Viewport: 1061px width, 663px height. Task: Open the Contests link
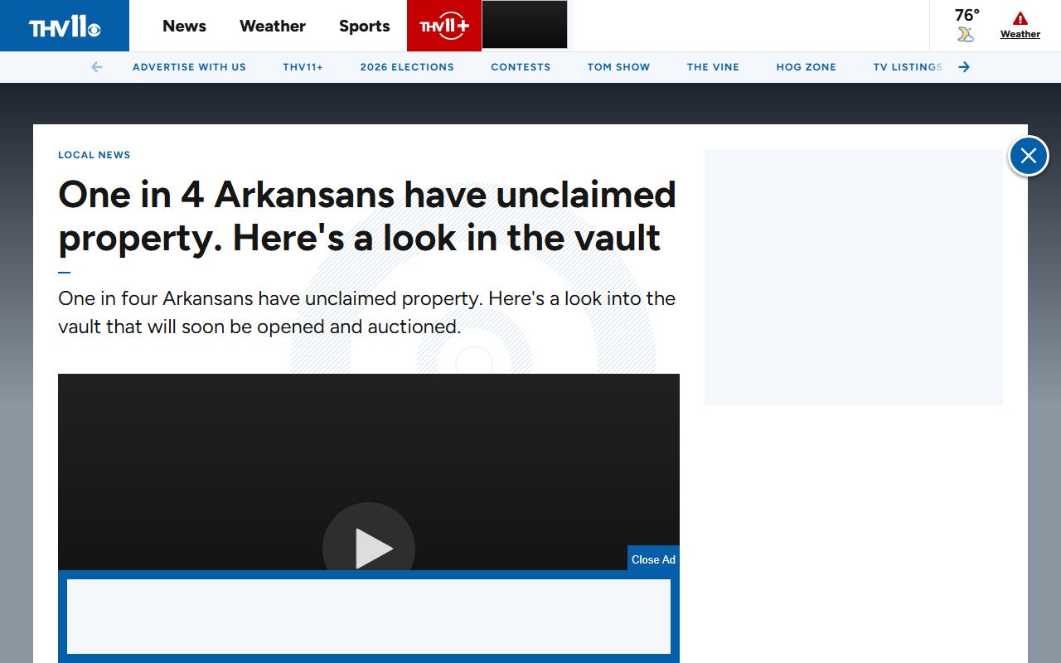tap(521, 67)
